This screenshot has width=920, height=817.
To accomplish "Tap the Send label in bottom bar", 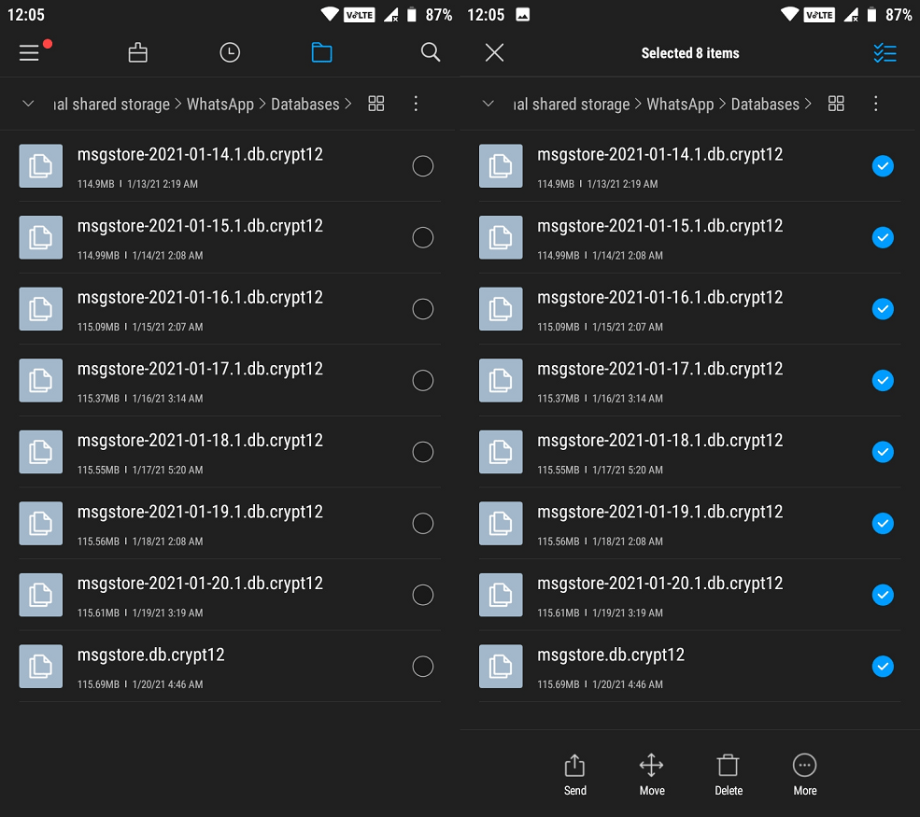I will click(x=575, y=791).
